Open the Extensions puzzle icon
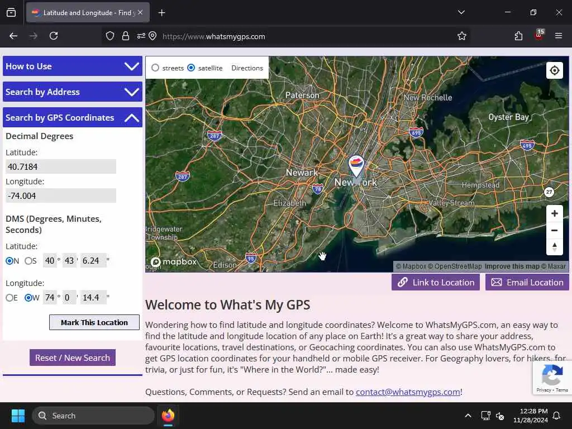 point(518,36)
